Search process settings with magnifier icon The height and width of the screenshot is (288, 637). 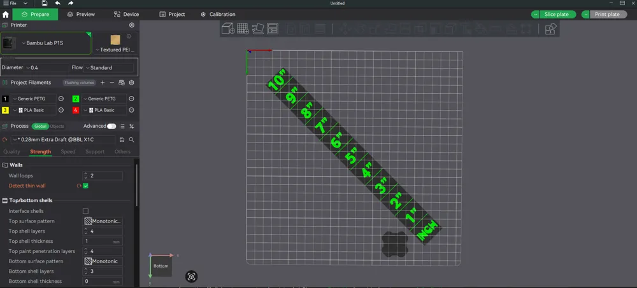tap(132, 139)
